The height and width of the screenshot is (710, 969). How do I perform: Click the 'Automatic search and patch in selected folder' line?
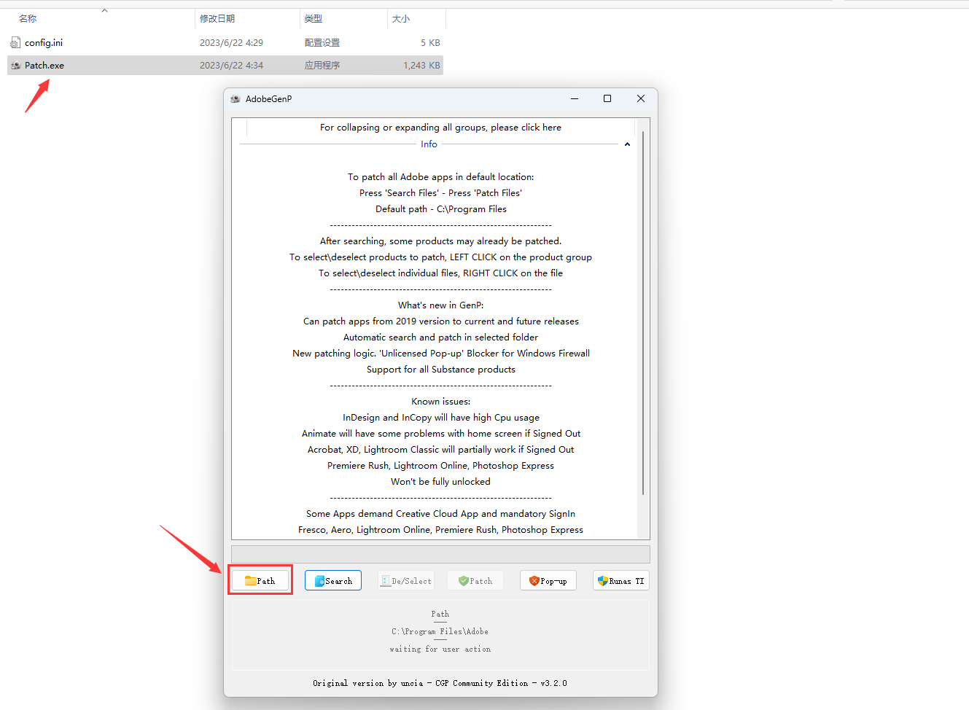click(x=440, y=338)
